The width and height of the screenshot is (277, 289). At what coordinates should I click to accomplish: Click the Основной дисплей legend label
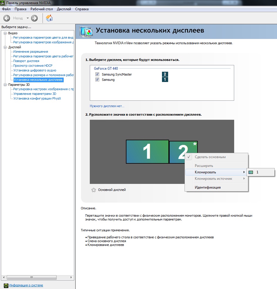[x=112, y=190]
